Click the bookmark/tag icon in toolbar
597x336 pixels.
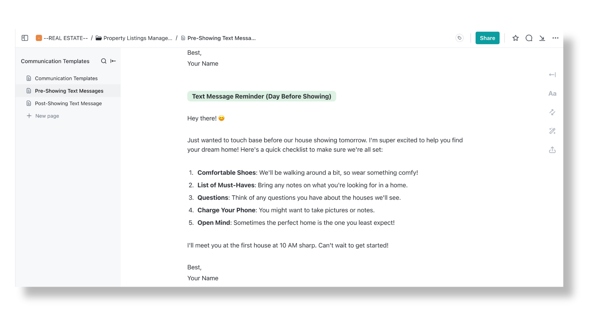pos(460,38)
